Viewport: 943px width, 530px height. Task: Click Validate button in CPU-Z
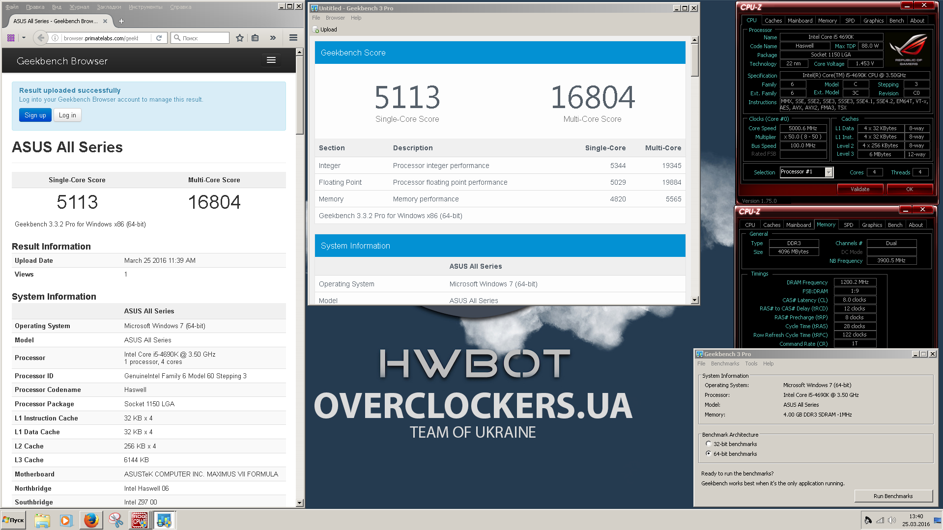pyautogui.click(x=860, y=189)
